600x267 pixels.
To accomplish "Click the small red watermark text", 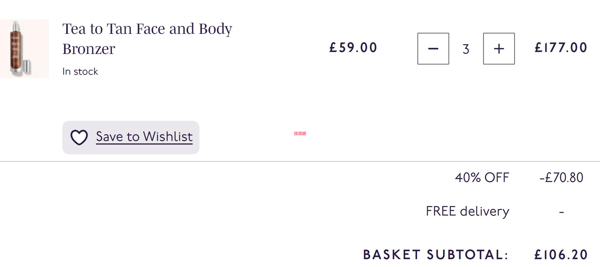I will [x=300, y=134].
